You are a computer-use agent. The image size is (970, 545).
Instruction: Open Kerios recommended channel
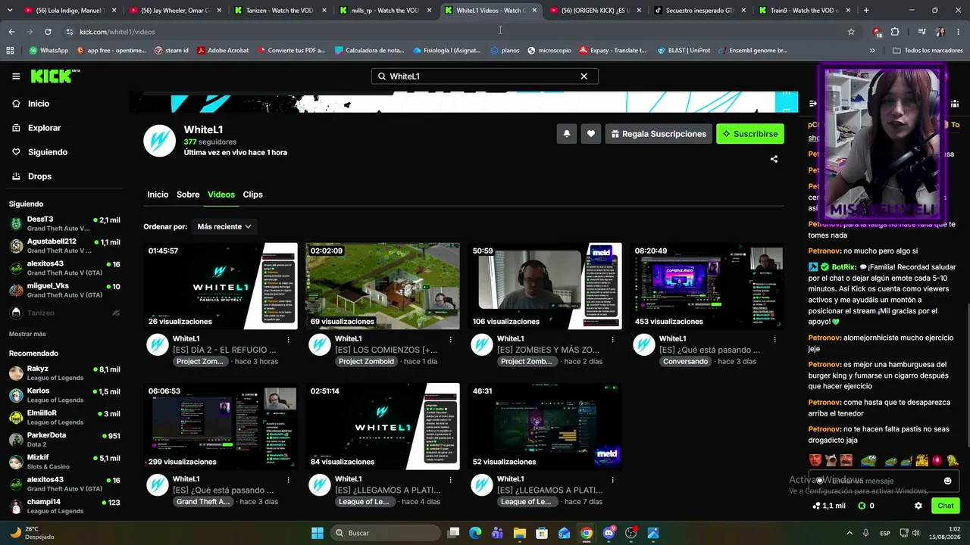pos(64,395)
